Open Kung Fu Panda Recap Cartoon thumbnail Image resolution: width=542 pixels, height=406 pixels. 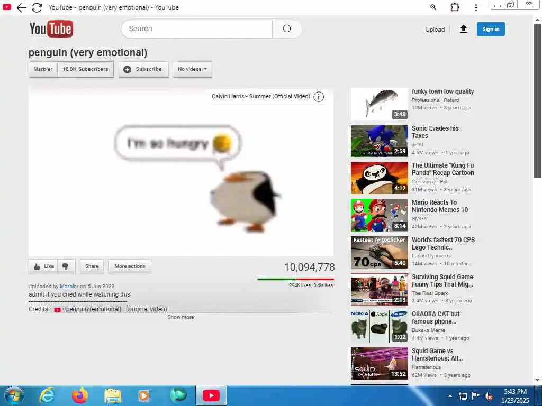(x=379, y=178)
